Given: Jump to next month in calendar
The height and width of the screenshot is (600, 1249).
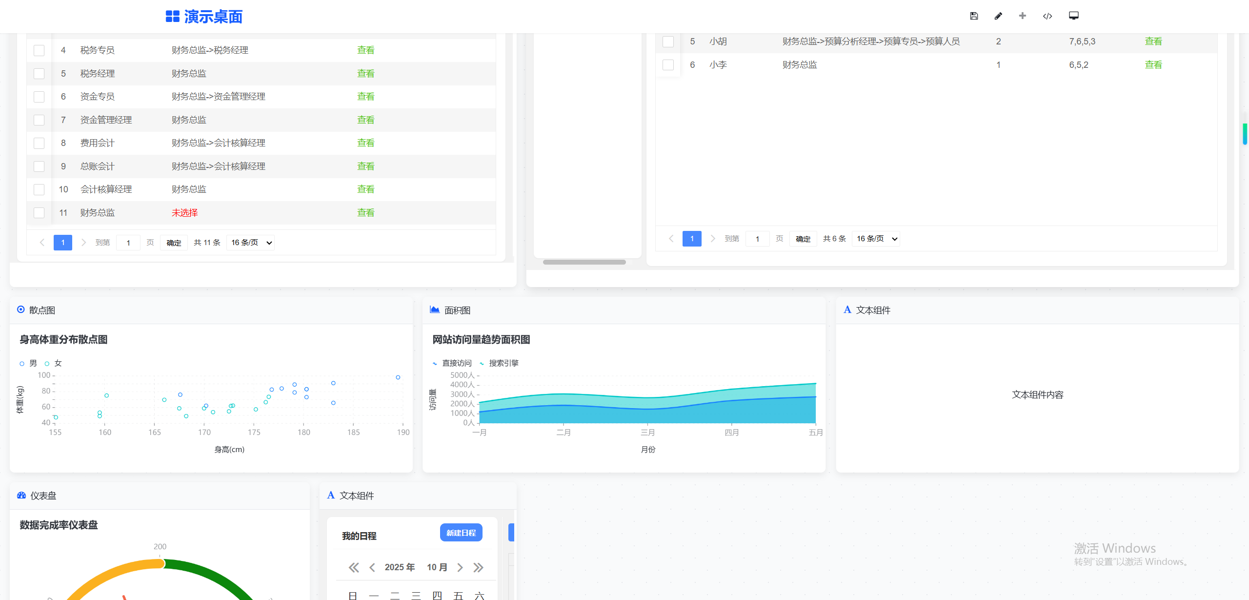Looking at the screenshot, I should click(x=460, y=567).
